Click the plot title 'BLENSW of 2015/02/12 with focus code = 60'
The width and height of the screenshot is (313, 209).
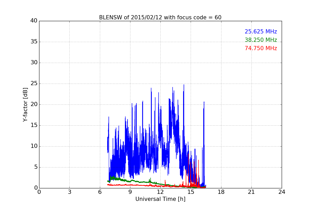coord(160,18)
